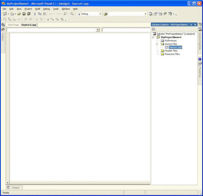Click the Find in Files binoculars icon
This screenshot has height=196, width=203.
[x=106, y=14]
